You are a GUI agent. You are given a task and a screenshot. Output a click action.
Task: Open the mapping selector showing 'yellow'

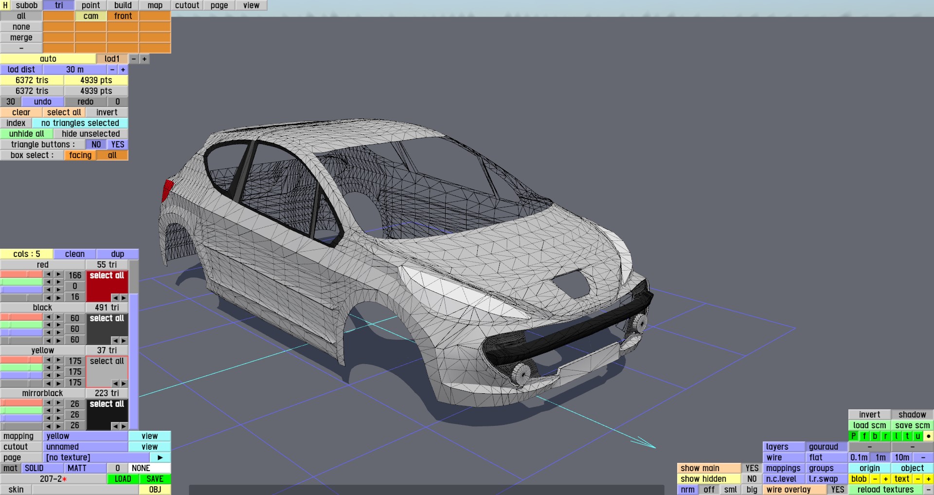click(86, 436)
